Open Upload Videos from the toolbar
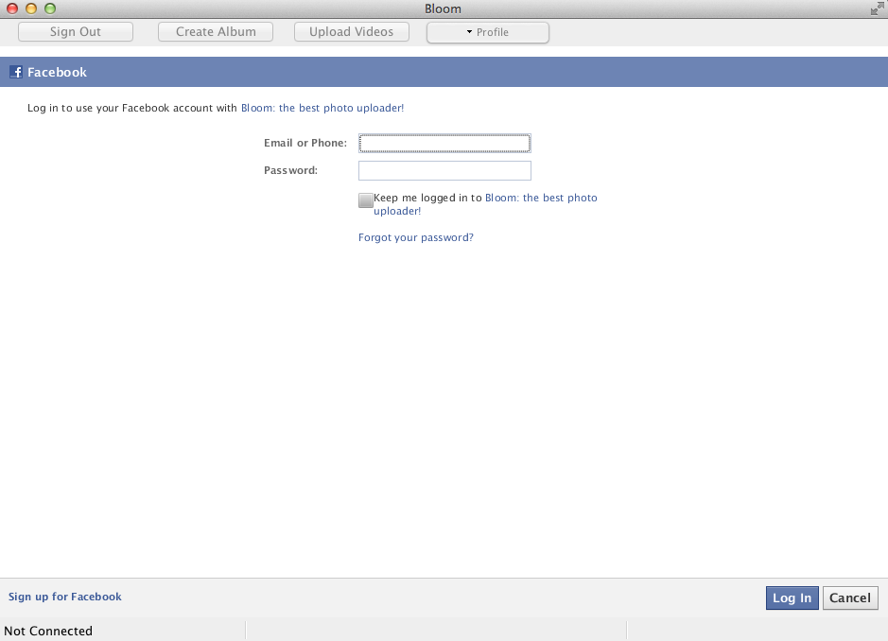Screen dimensions: 888x641 pos(351,31)
